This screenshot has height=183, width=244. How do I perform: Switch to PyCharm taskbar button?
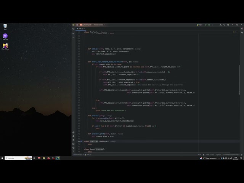pos(58,158)
